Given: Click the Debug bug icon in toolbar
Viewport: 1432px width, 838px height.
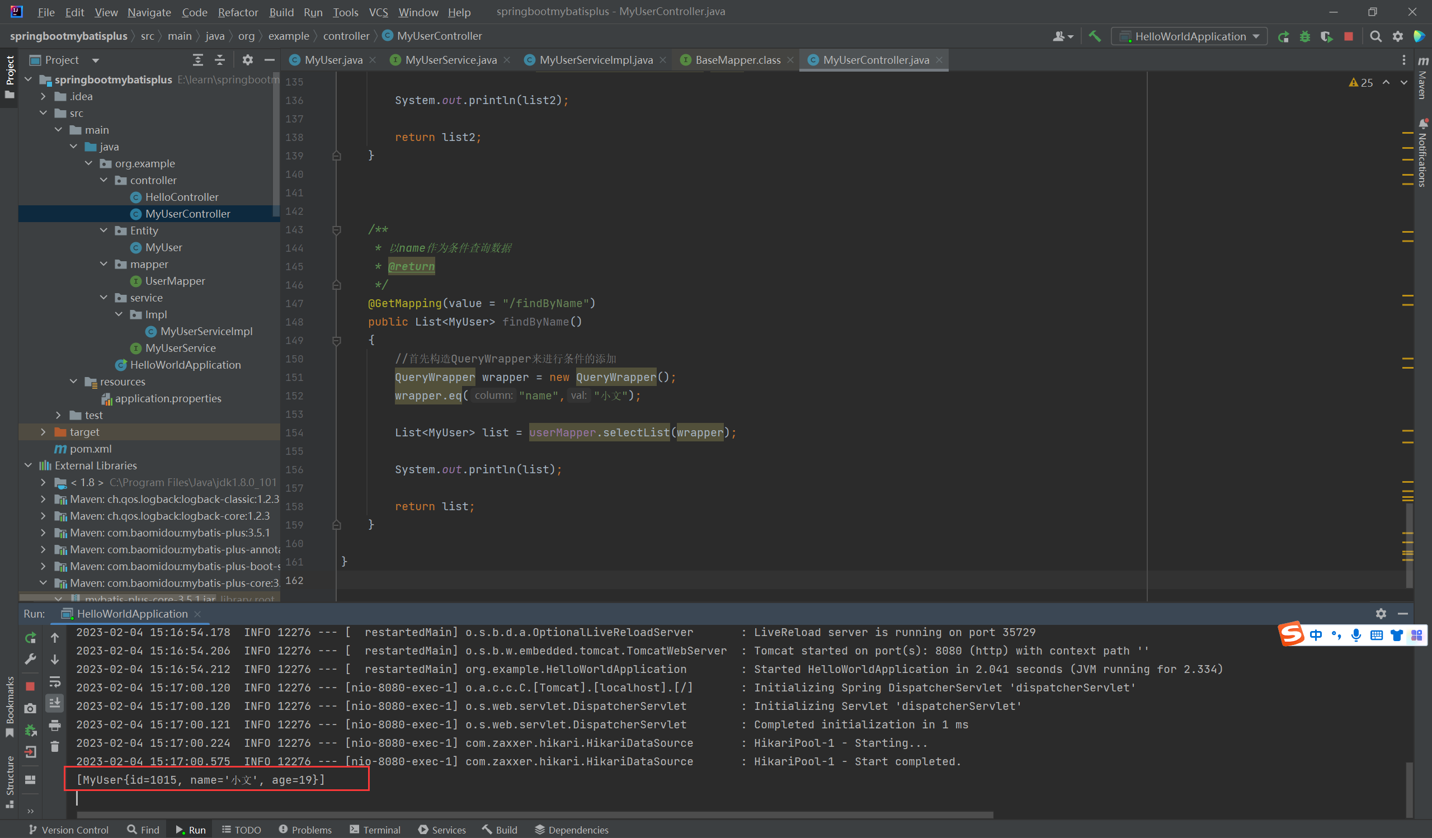Looking at the screenshot, I should click(1304, 37).
